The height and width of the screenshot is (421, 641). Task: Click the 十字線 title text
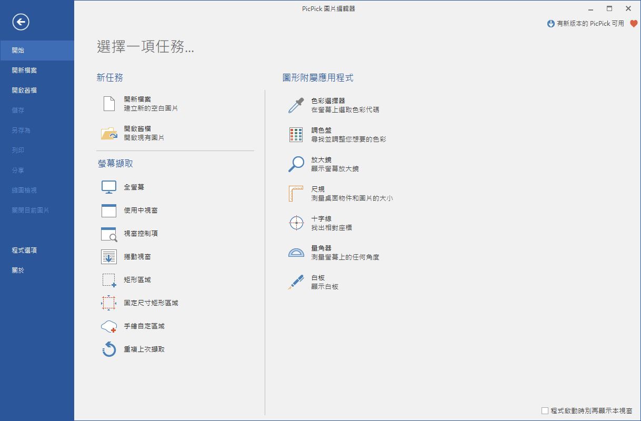(x=321, y=218)
